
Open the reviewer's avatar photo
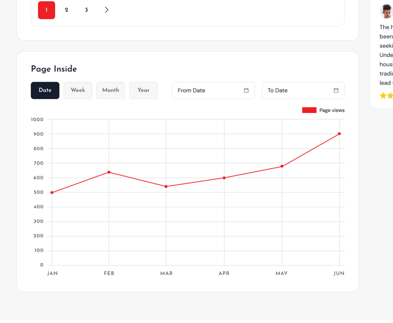pos(387,11)
